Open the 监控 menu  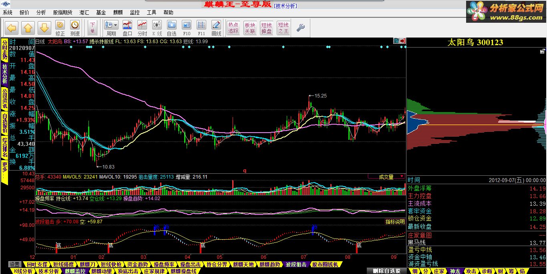[x=135, y=12]
